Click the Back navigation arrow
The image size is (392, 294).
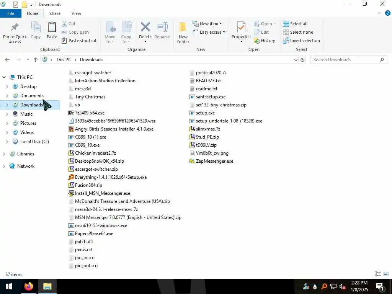pos(7,60)
